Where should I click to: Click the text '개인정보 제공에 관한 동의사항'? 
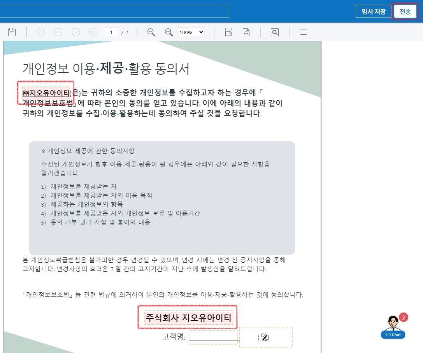click(x=91, y=151)
